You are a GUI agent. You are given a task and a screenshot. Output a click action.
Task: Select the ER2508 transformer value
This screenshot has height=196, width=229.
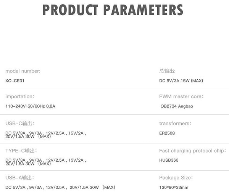coord(167,133)
